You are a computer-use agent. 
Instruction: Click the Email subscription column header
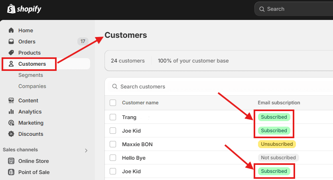[279, 103]
